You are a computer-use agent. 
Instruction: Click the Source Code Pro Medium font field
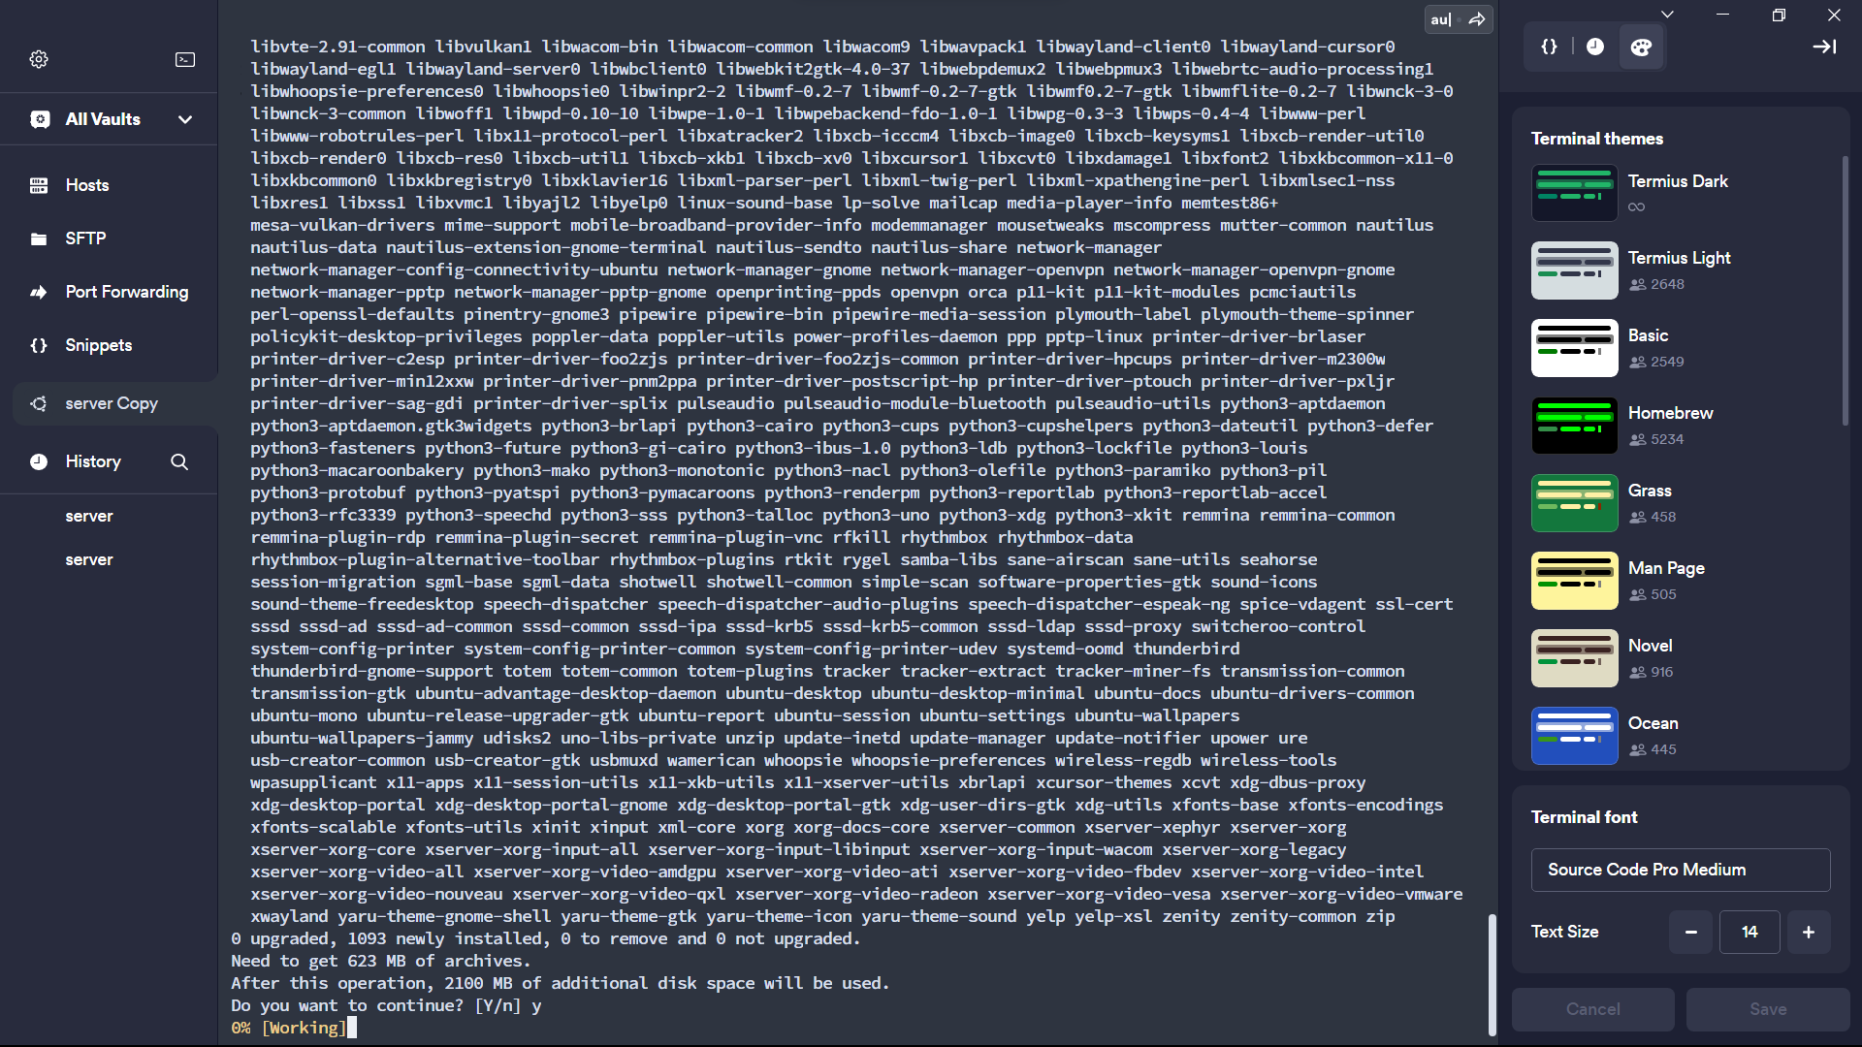1679,870
